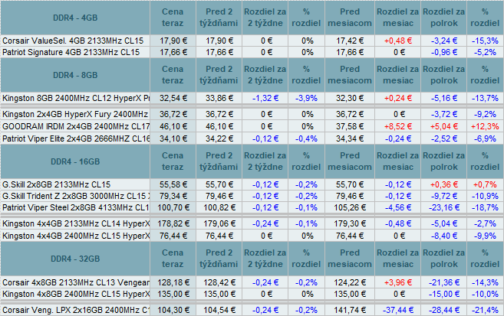Select the -1,32 € two-week difference
The height and width of the screenshot is (316, 504).
pyautogui.click(x=265, y=98)
